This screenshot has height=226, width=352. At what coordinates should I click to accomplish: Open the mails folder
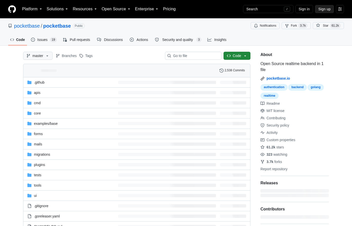tap(38, 144)
